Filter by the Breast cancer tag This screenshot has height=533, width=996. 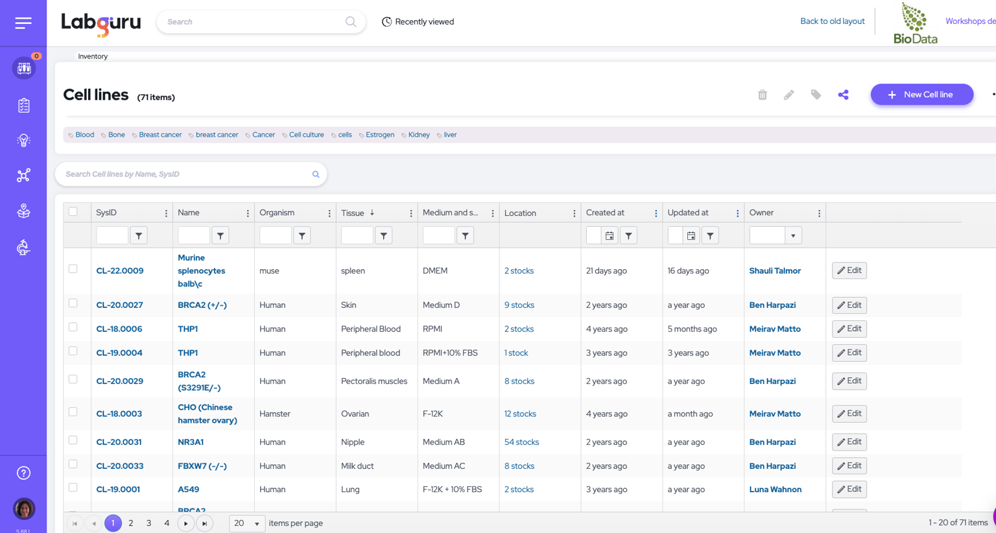(160, 135)
